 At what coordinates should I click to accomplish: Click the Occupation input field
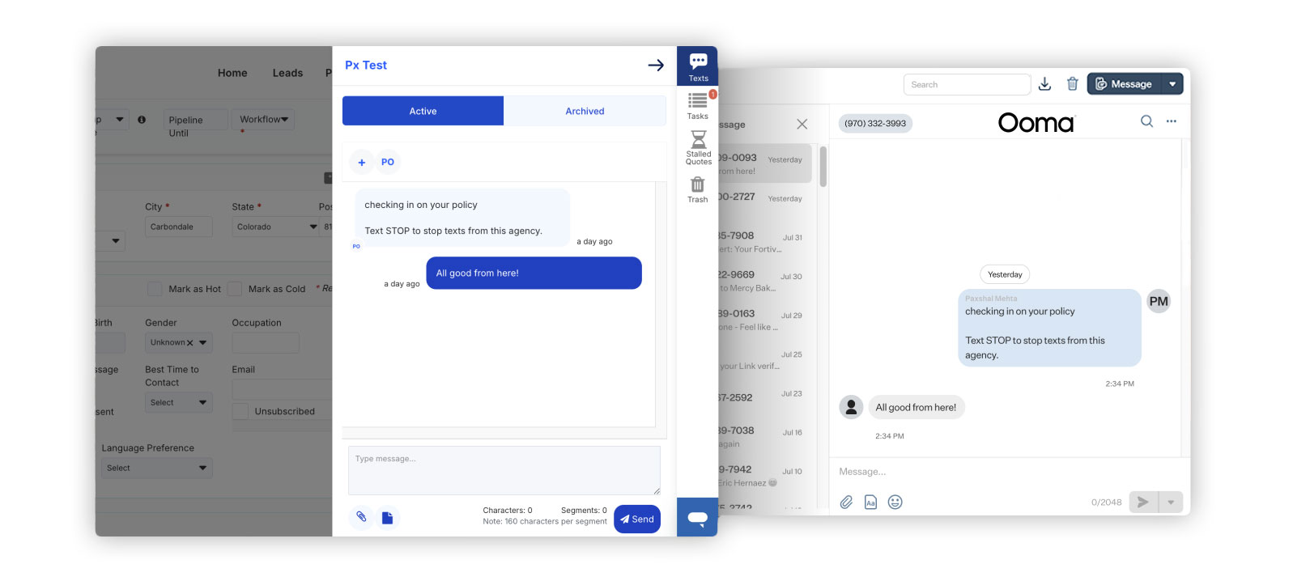click(x=266, y=343)
